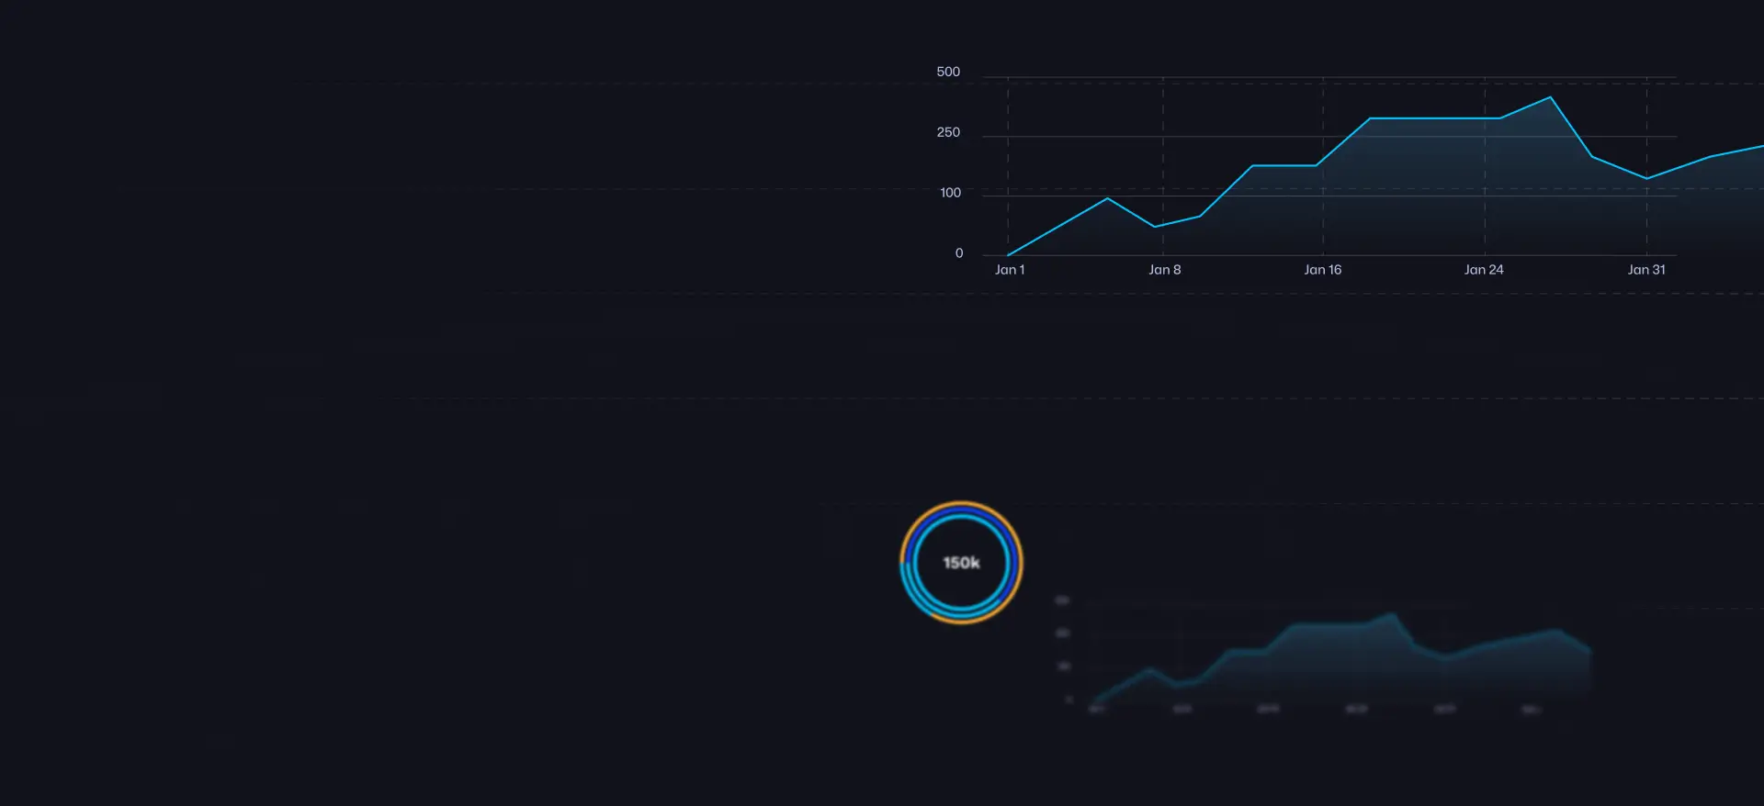1764x806 pixels.
Task: Click the dark blue ring of donut chart
Action: pyautogui.click(x=961, y=510)
